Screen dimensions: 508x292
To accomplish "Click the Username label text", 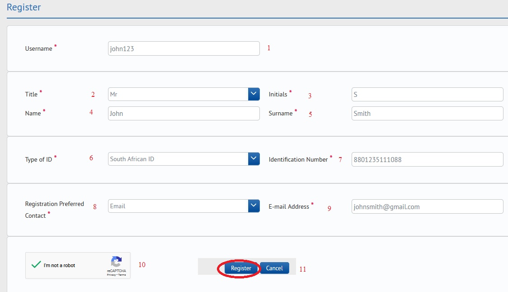I will pyautogui.click(x=38, y=48).
